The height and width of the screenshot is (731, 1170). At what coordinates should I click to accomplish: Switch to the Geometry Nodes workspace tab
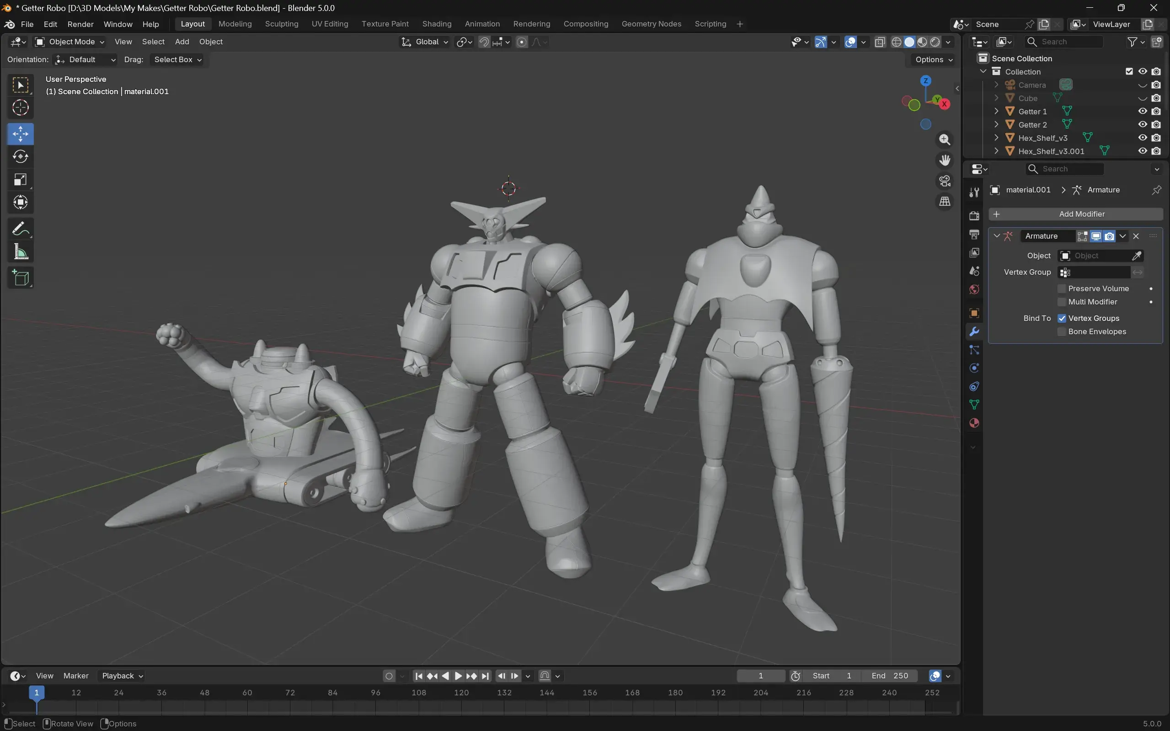[x=651, y=24]
